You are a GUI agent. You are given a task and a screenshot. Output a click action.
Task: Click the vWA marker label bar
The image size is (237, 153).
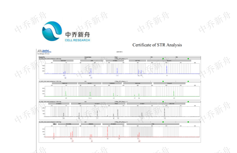(x=92, y=61)
